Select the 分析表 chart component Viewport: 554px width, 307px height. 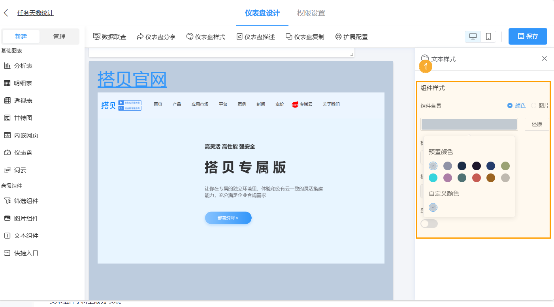[24, 66]
